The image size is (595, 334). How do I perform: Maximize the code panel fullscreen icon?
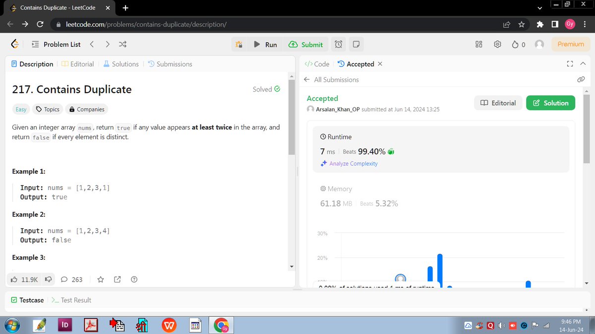[570, 64]
